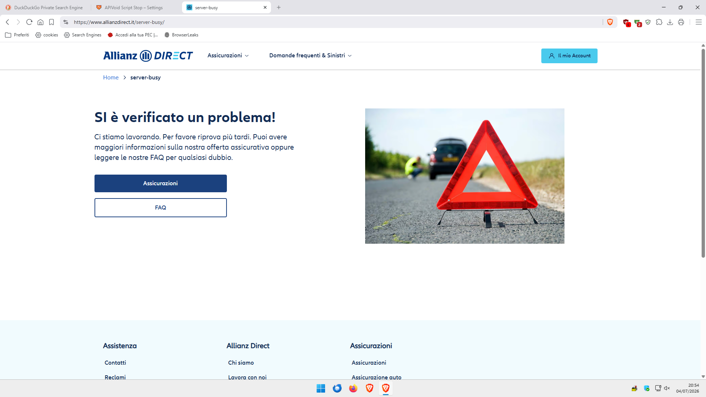Go back using the browser back arrow
The height and width of the screenshot is (397, 706).
(7, 22)
